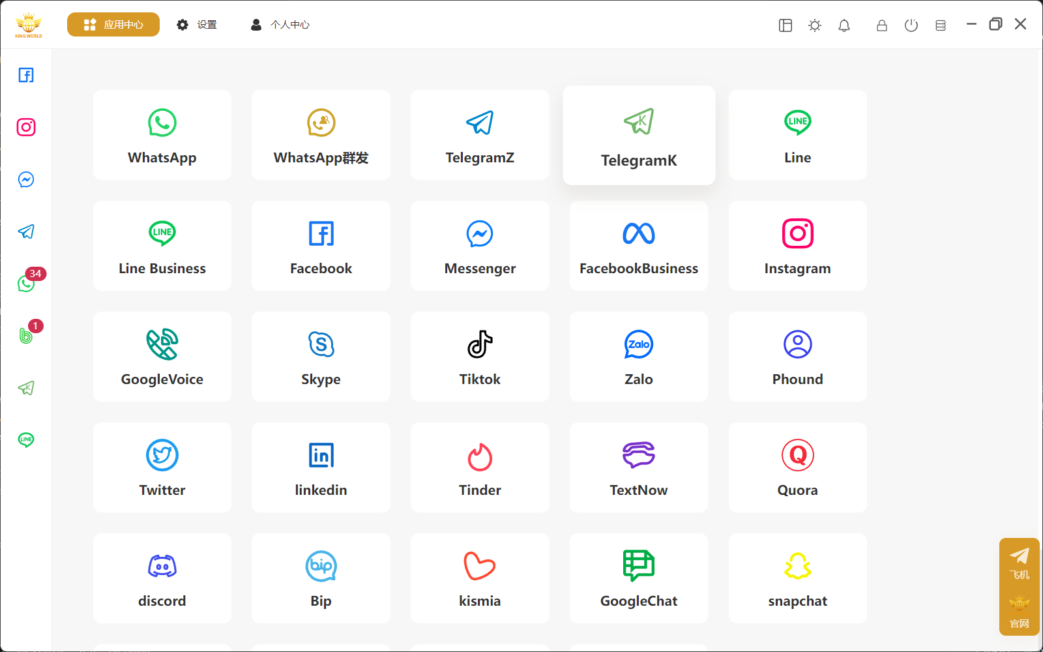Click the GoogleVoice app tile
Viewport: 1043px width, 652px height.
click(162, 357)
